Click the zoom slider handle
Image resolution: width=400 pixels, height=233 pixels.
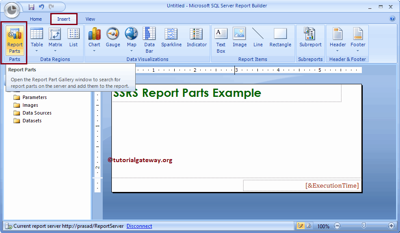tap(364, 226)
